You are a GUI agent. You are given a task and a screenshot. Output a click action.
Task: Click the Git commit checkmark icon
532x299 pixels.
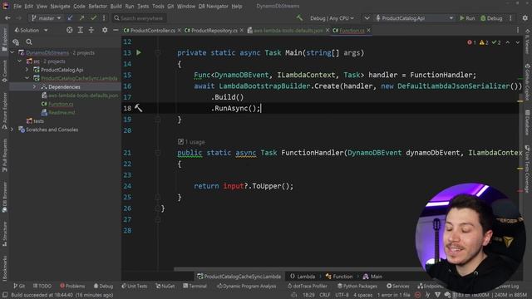tap(93, 18)
